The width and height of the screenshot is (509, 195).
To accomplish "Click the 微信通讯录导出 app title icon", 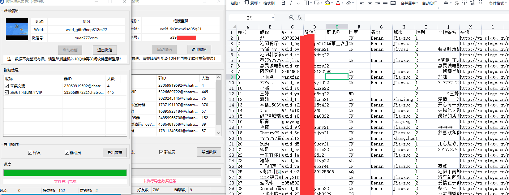I will 2,2.
